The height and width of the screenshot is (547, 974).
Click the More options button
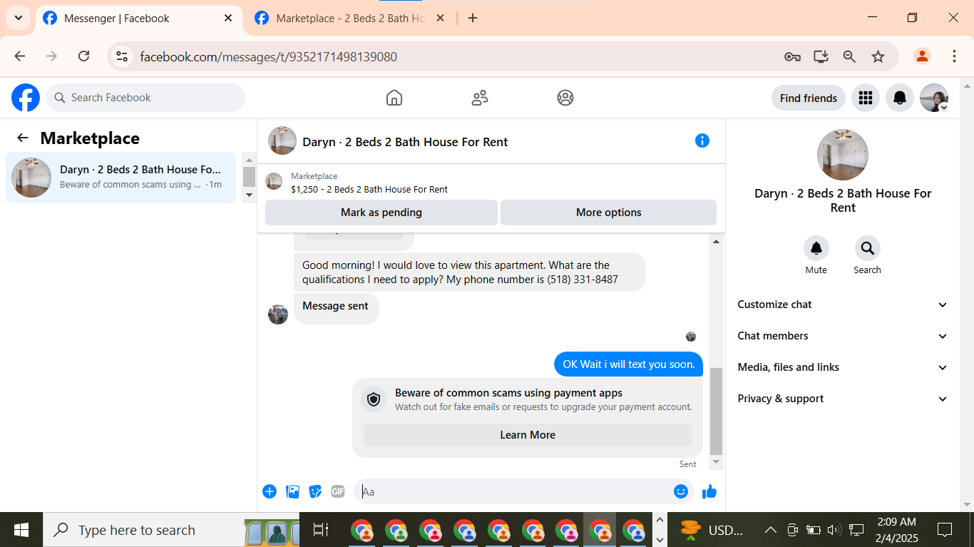pyautogui.click(x=608, y=213)
